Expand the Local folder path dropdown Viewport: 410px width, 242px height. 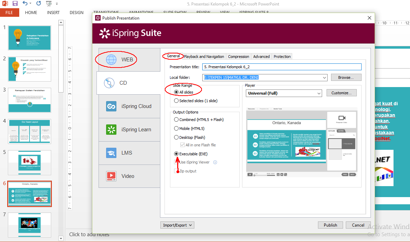pyautogui.click(x=324, y=77)
